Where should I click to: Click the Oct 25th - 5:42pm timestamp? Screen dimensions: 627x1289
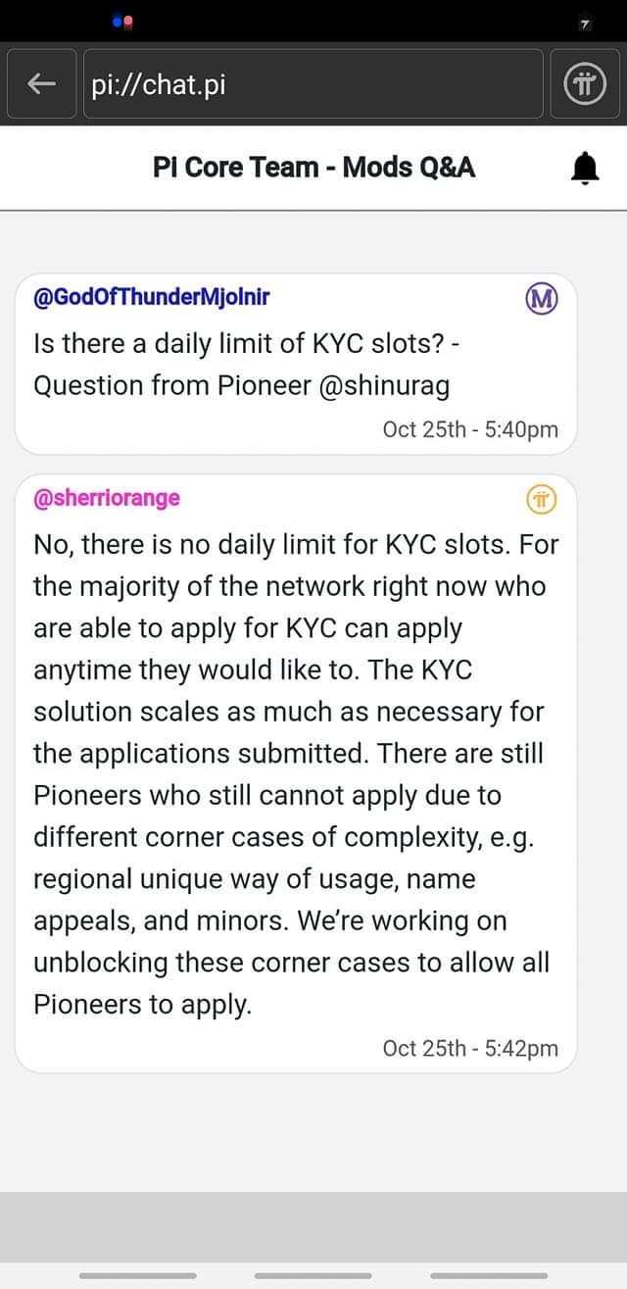tap(470, 1048)
